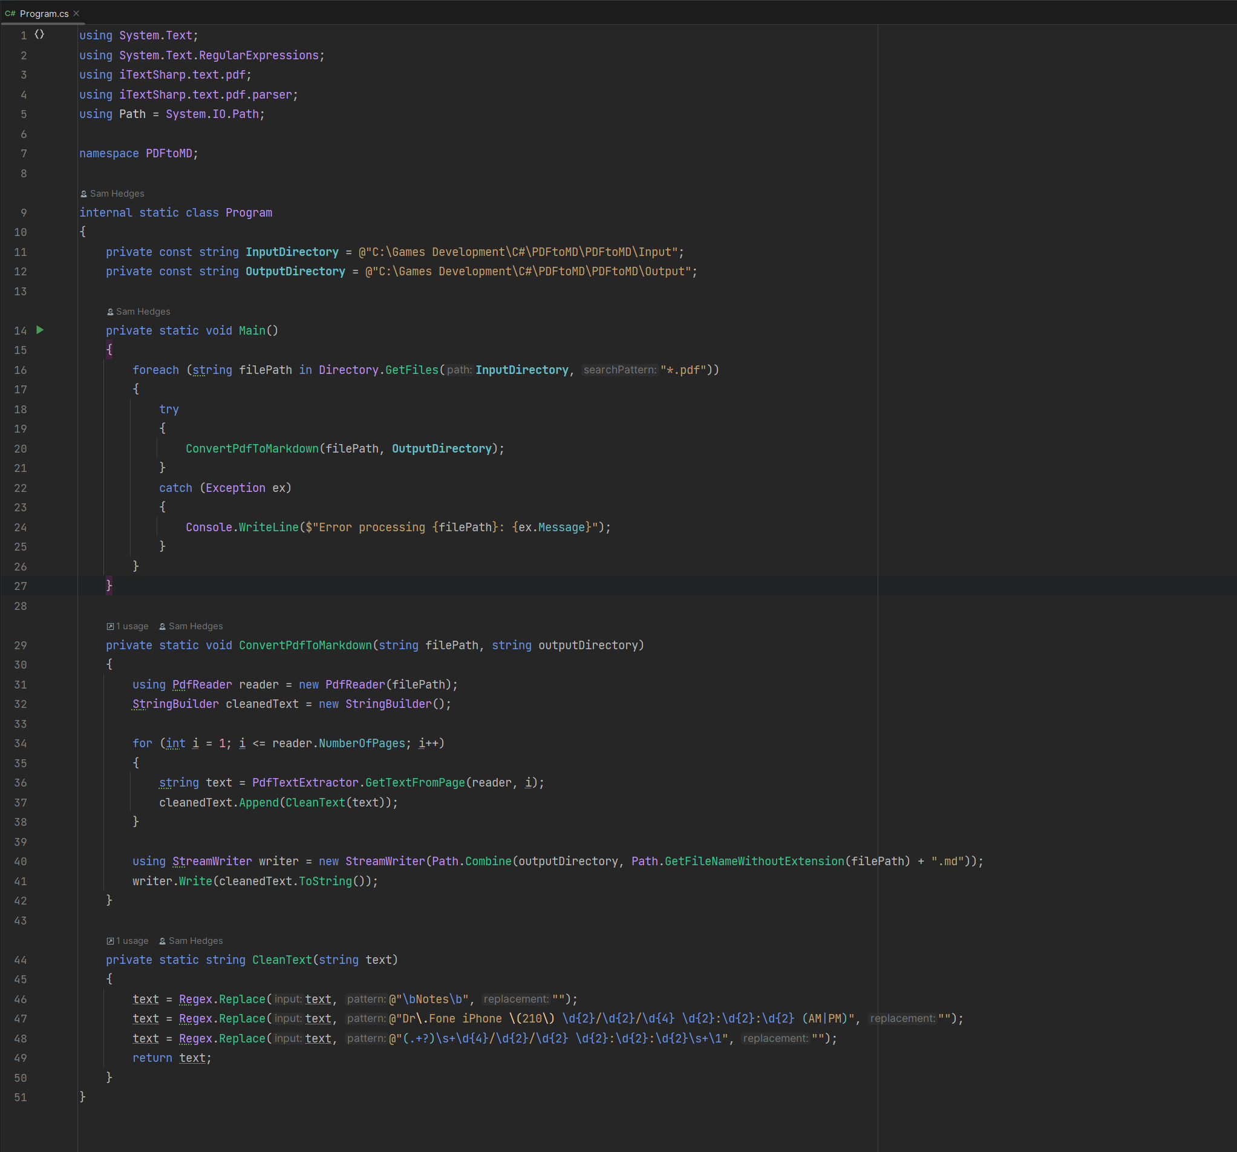Click the class name 'Program' in declaration

pos(249,213)
